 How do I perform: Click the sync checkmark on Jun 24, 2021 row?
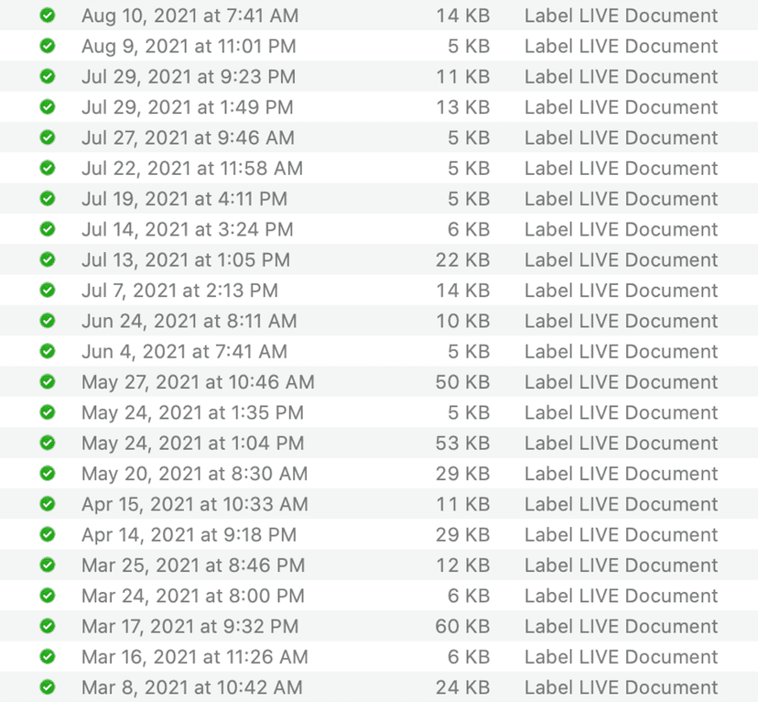click(48, 321)
